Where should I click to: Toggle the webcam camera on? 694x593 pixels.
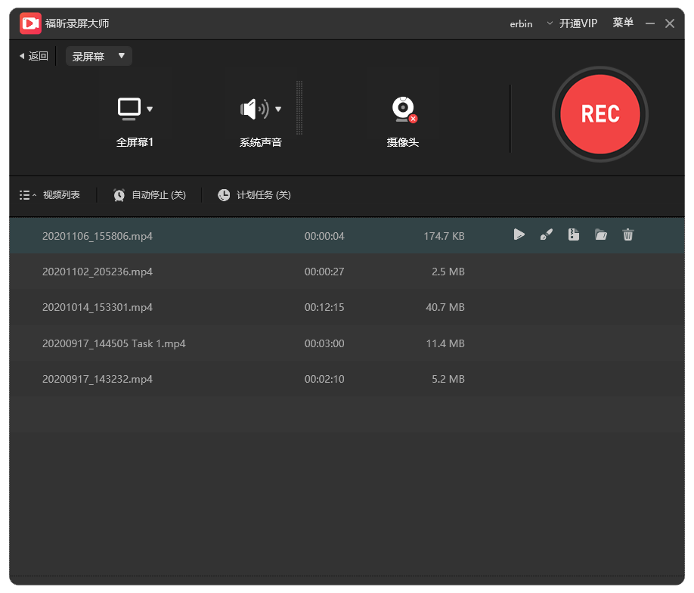[403, 110]
